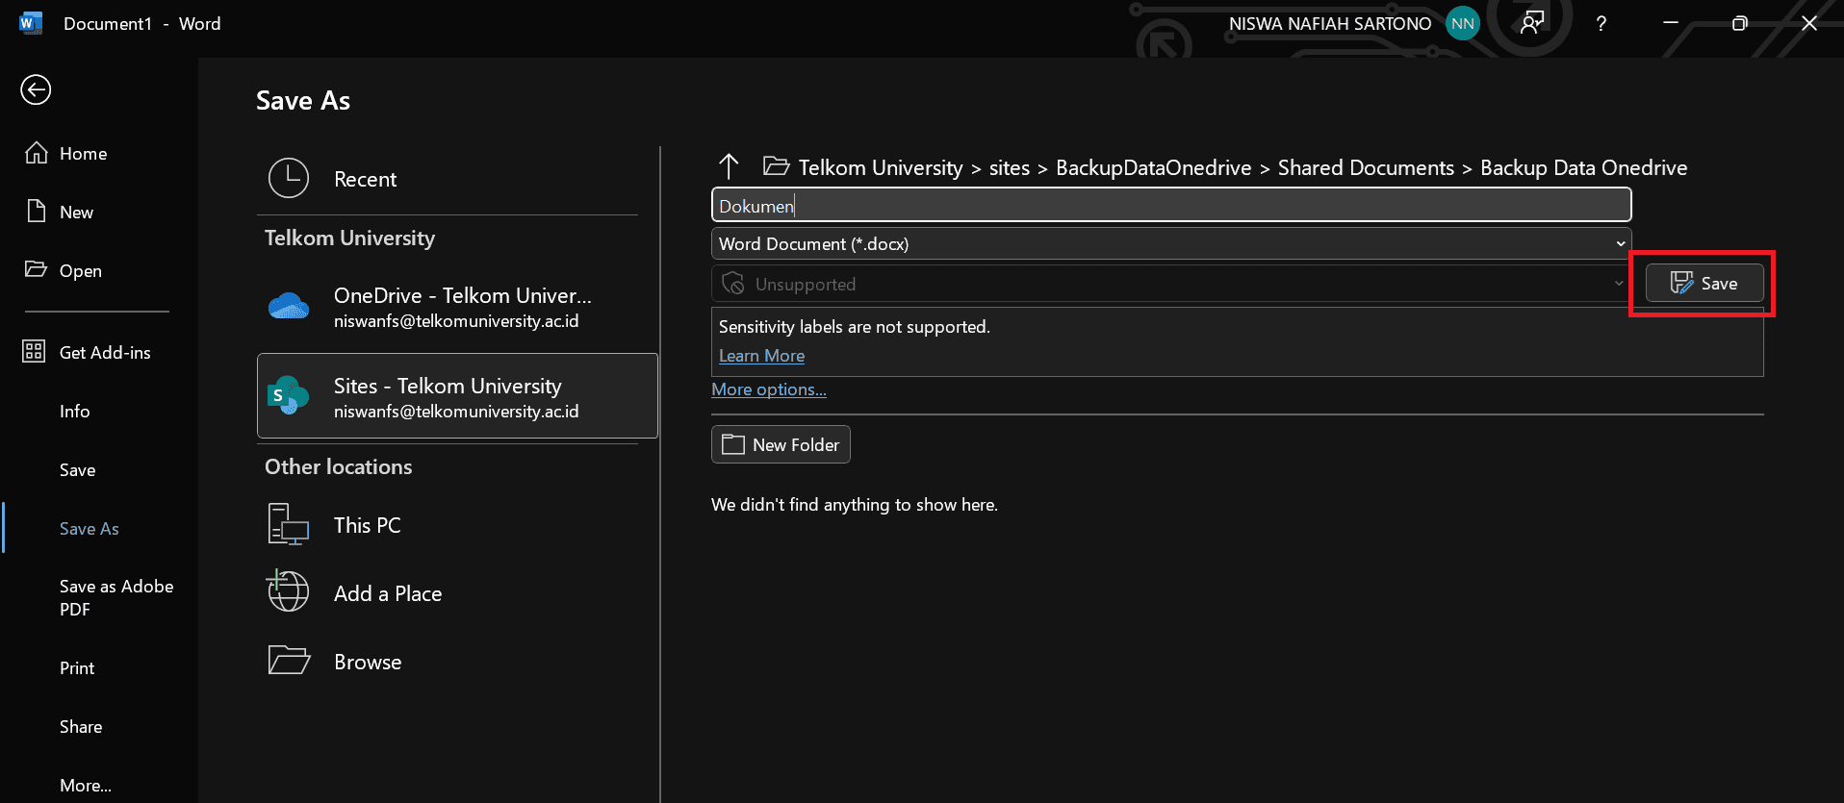Open the Share page
1844x803 pixels.
pos(81,727)
